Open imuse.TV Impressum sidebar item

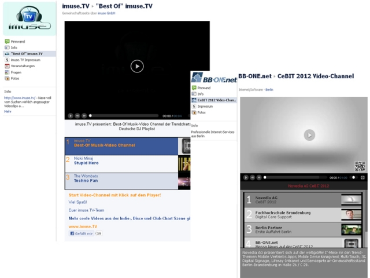click(25, 60)
